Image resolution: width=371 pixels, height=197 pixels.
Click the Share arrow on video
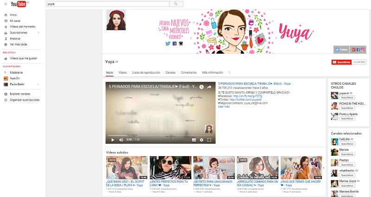[209, 87]
